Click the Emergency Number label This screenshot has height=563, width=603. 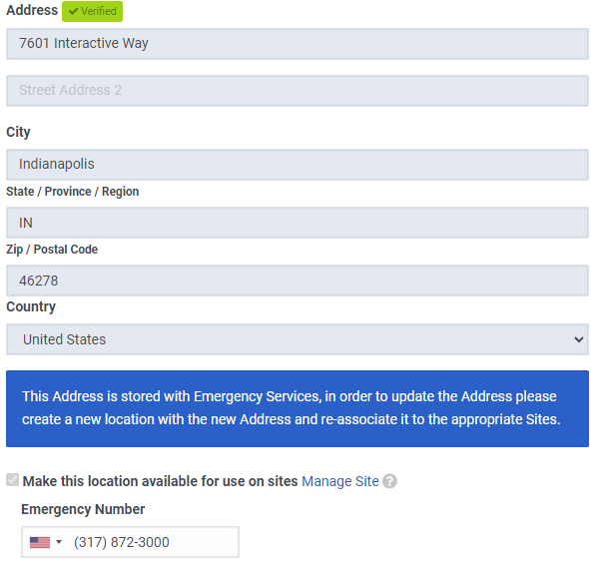click(83, 509)
